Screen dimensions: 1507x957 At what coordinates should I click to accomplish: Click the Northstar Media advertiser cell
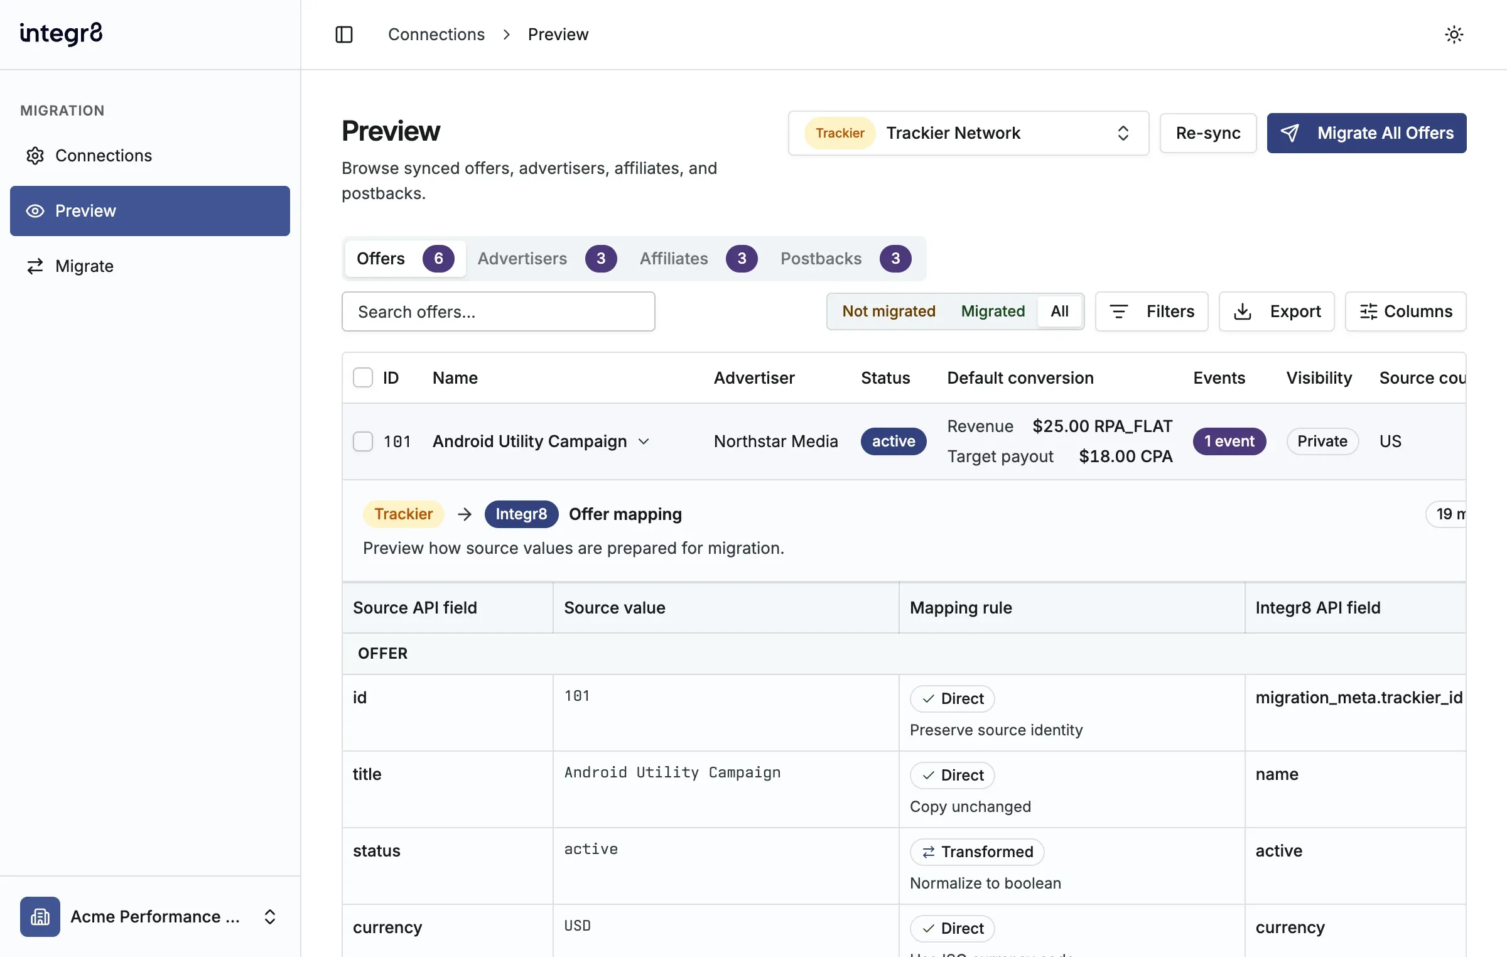775,441
